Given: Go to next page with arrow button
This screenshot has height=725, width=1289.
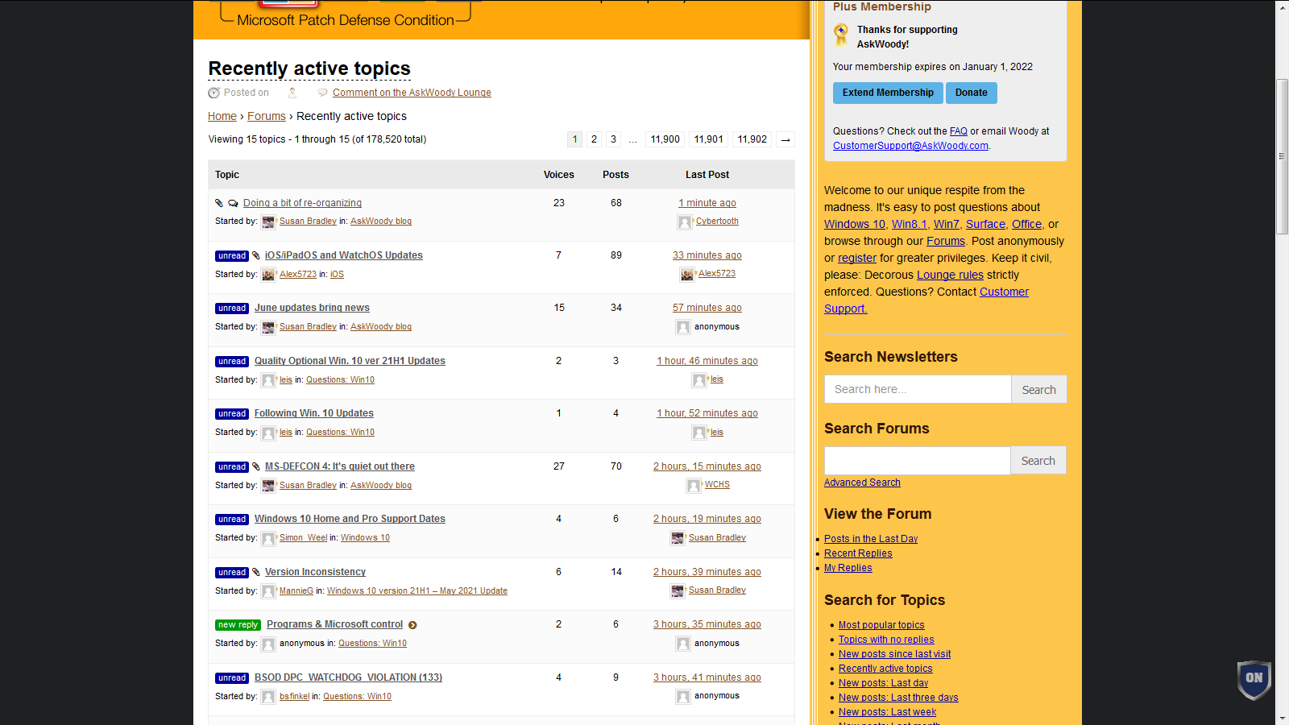Looking at the screenshot, I should point(785,139).
